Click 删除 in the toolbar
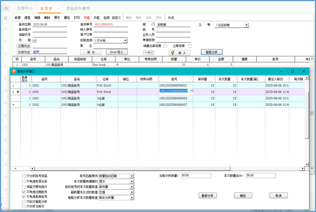 pos(47,18)
